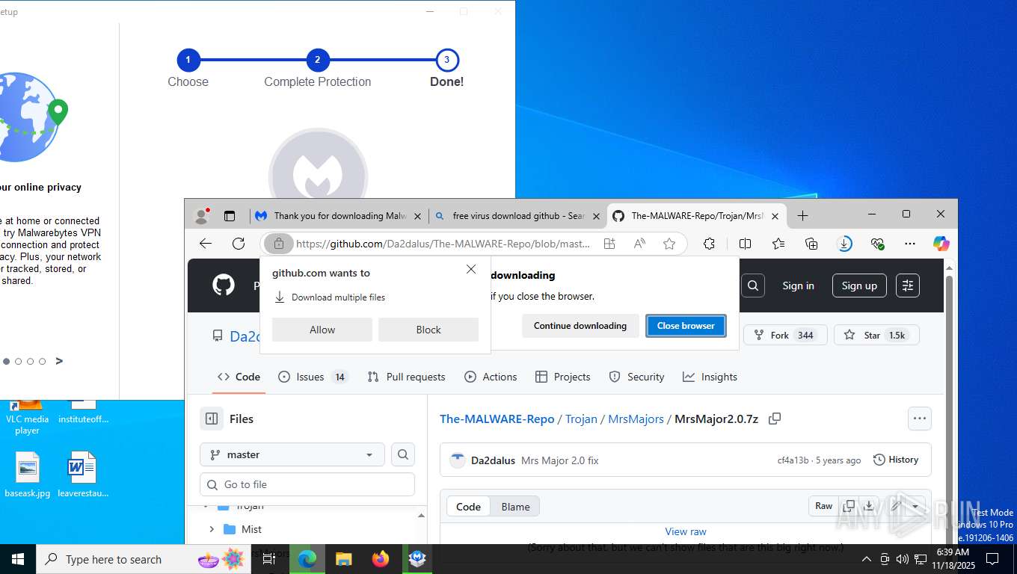Open the app available icon in address bar
The width and height of the screenshot is (1017, 574).
click(609, 244)
